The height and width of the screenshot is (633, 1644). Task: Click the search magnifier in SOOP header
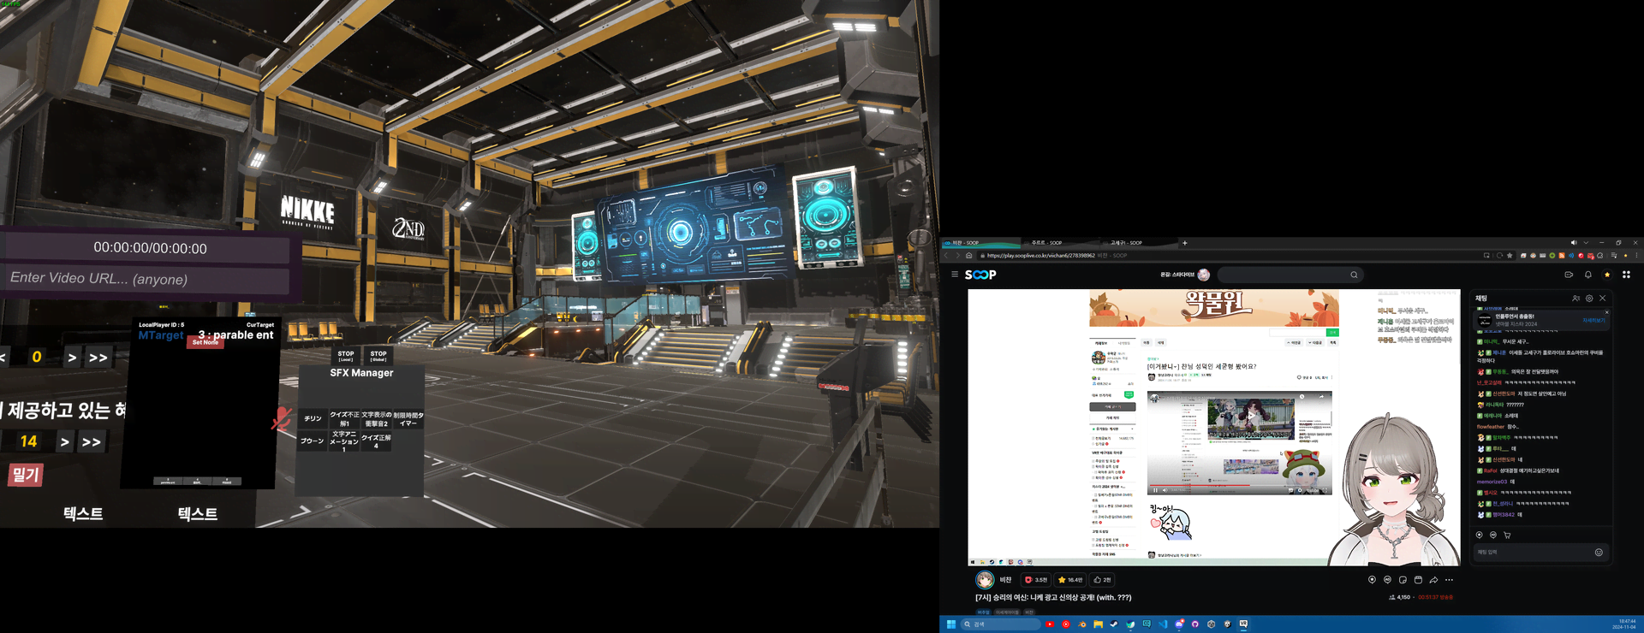tap(1354, 275)
